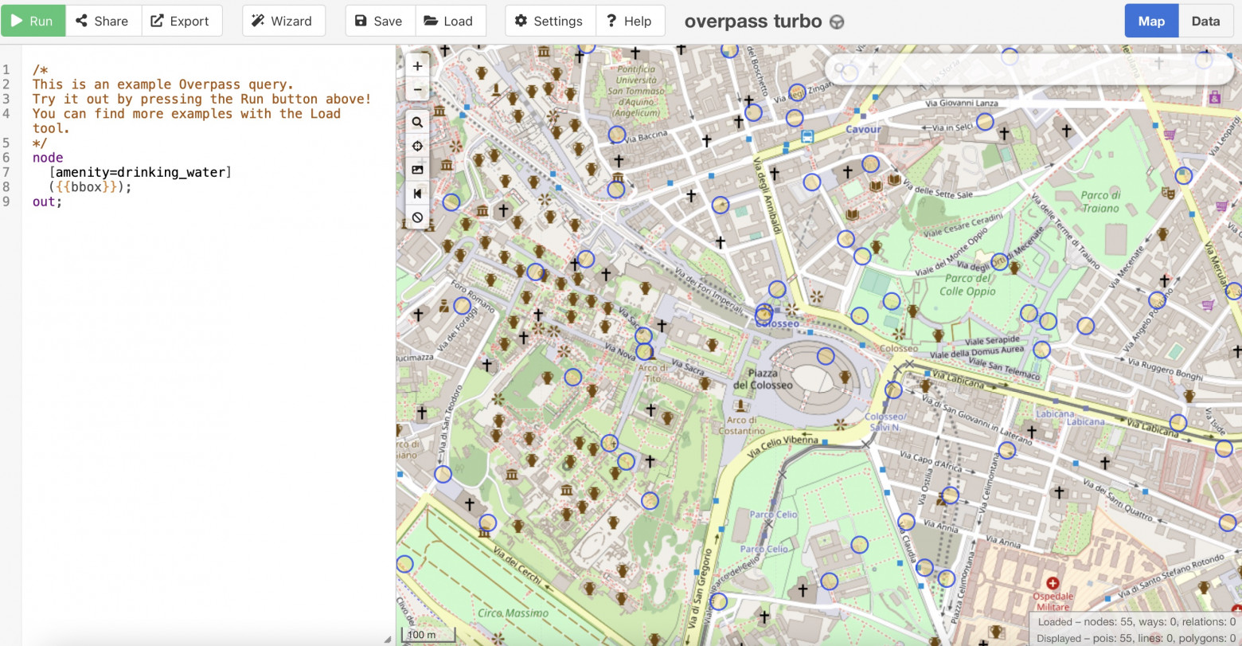This screenshot has width=1242, height=646.
Task: Switch to the Data tab
Action: pos(1205,21)
